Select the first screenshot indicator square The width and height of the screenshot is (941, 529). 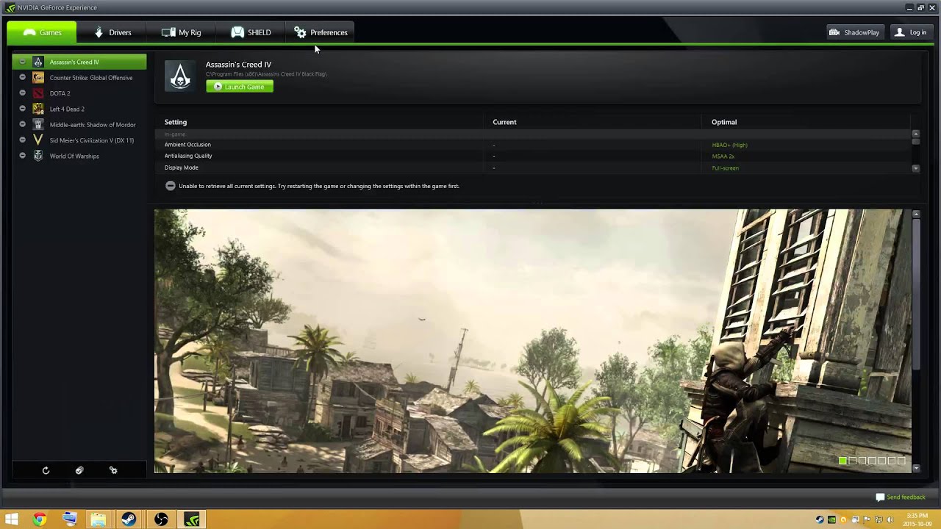pos(842,461)
